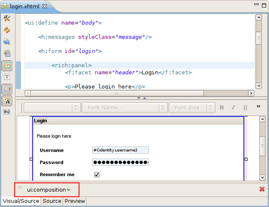
Task: Select the Login panel header
Action: tap(138, 120)
